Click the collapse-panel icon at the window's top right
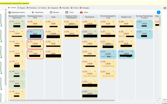This screenshot has height=104, width=167. click(x=165, y=8)
